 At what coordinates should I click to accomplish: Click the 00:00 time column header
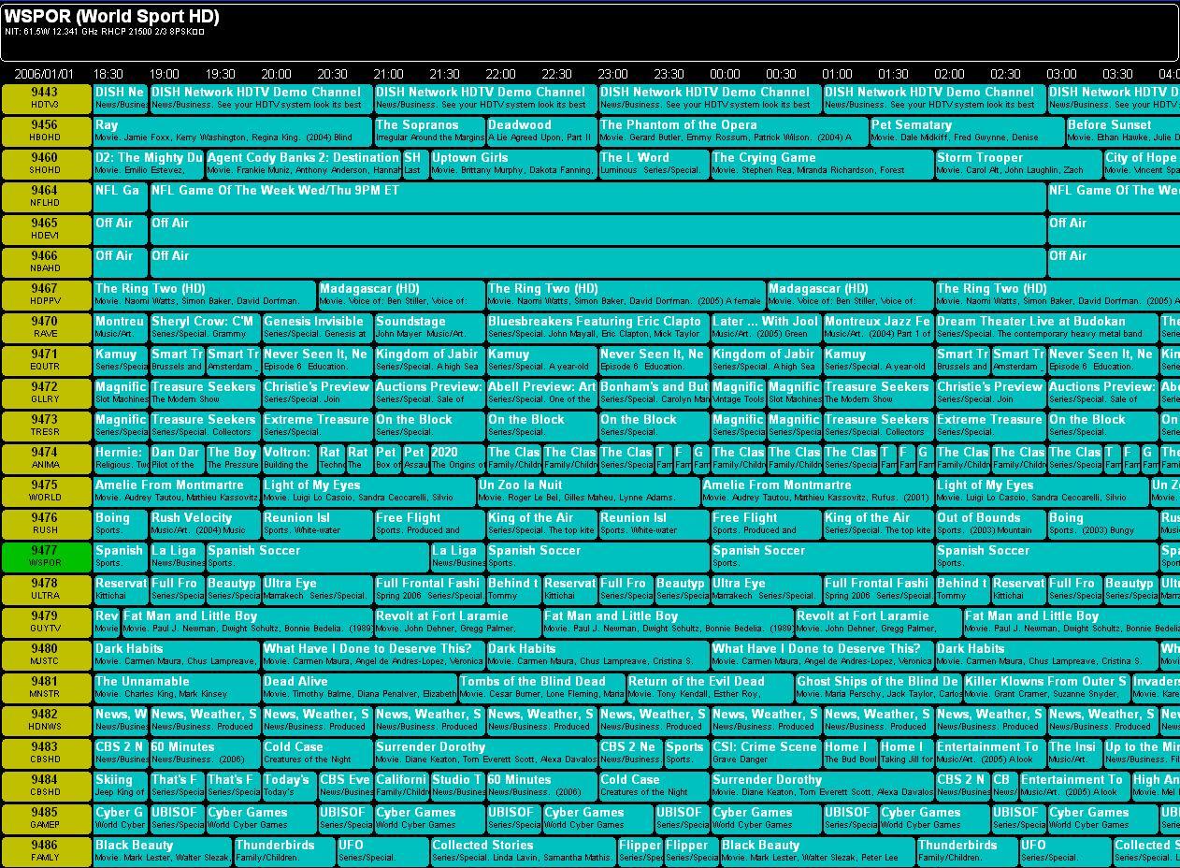725,74
